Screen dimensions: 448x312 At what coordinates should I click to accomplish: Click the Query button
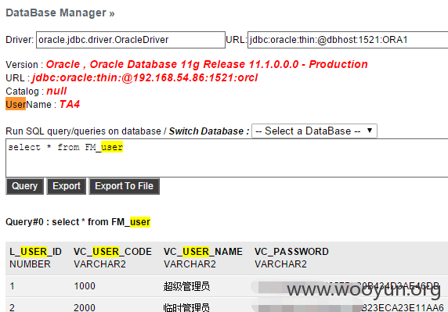(24, 186)
